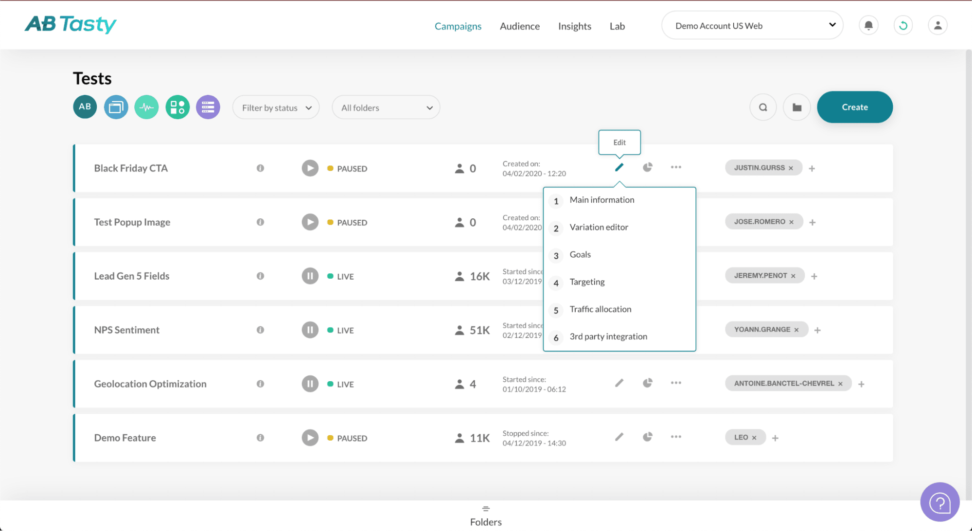Viewport: 972px width, 531px height.
Task: Open the Demo Account US Web account selector
Action: pyautogui.click(x=752, y=25)
